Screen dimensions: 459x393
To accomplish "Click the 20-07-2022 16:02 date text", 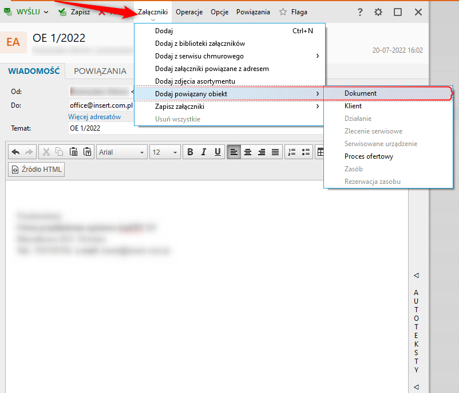I will (x=398, y=50).
